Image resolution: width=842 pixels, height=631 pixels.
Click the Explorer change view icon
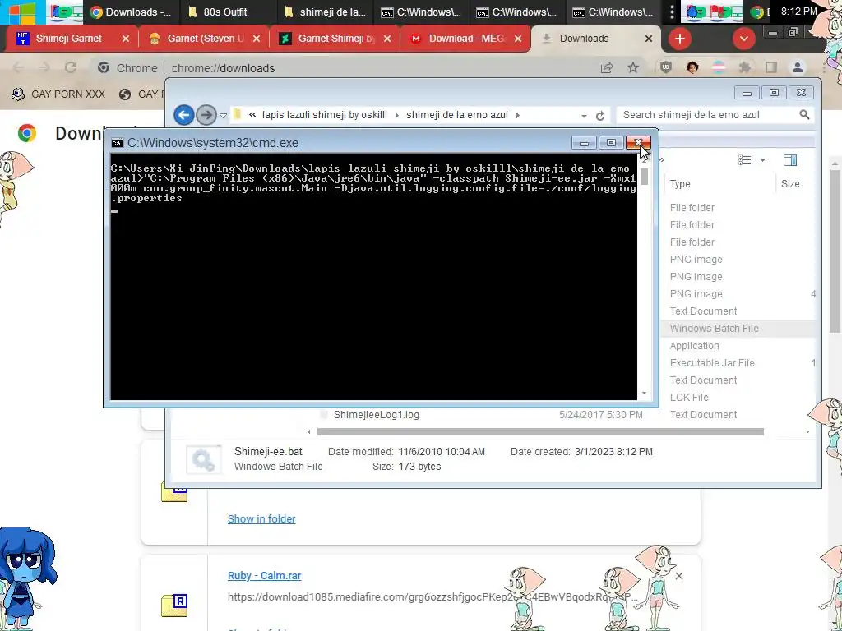(744, 160)
